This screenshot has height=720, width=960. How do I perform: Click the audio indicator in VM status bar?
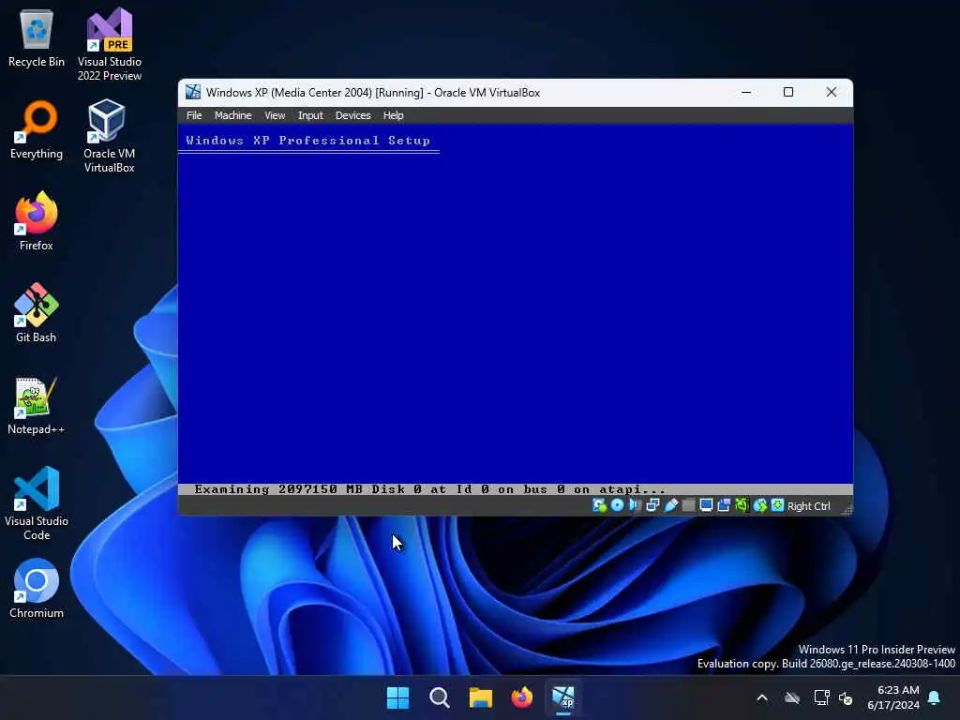pos(635,505)
